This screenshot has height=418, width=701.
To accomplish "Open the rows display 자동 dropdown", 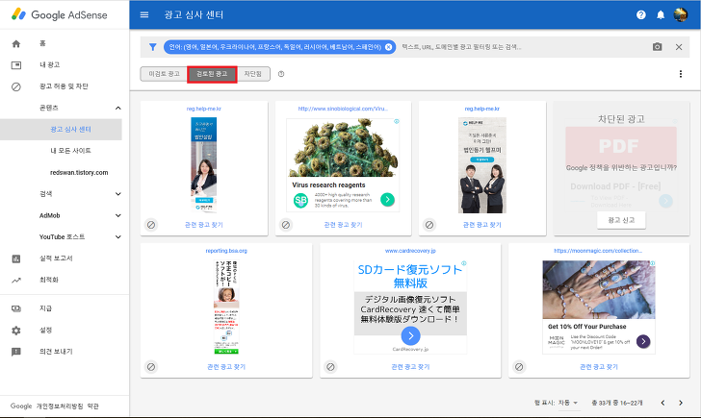I will [568, 403].
